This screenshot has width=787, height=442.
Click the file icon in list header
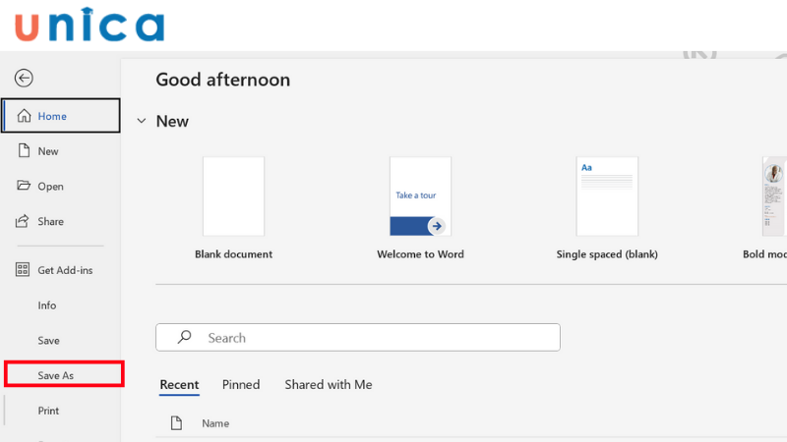177,423
